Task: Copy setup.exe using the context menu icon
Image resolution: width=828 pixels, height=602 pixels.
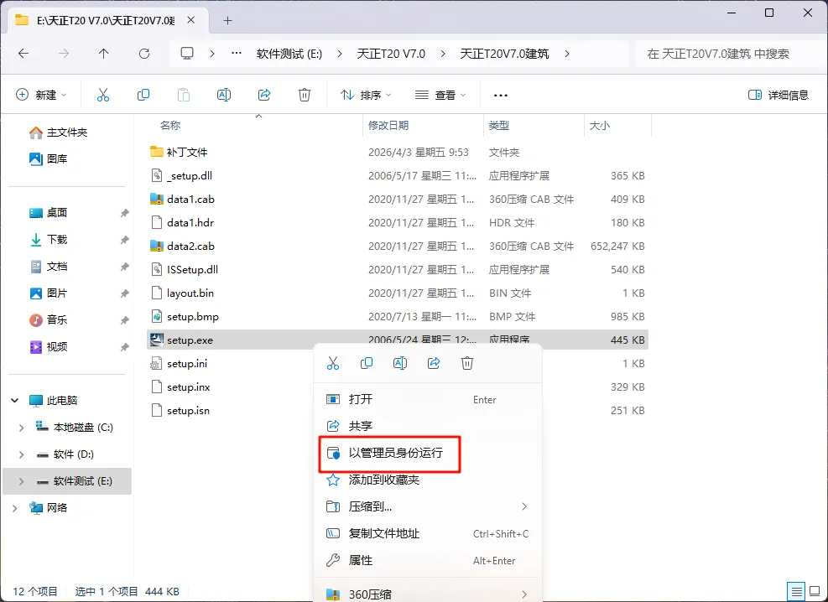Action: (x=367, y=363)
